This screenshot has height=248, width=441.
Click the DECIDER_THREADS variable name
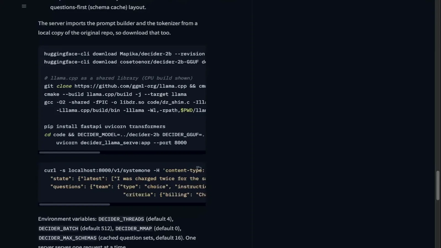click(121, 219)
